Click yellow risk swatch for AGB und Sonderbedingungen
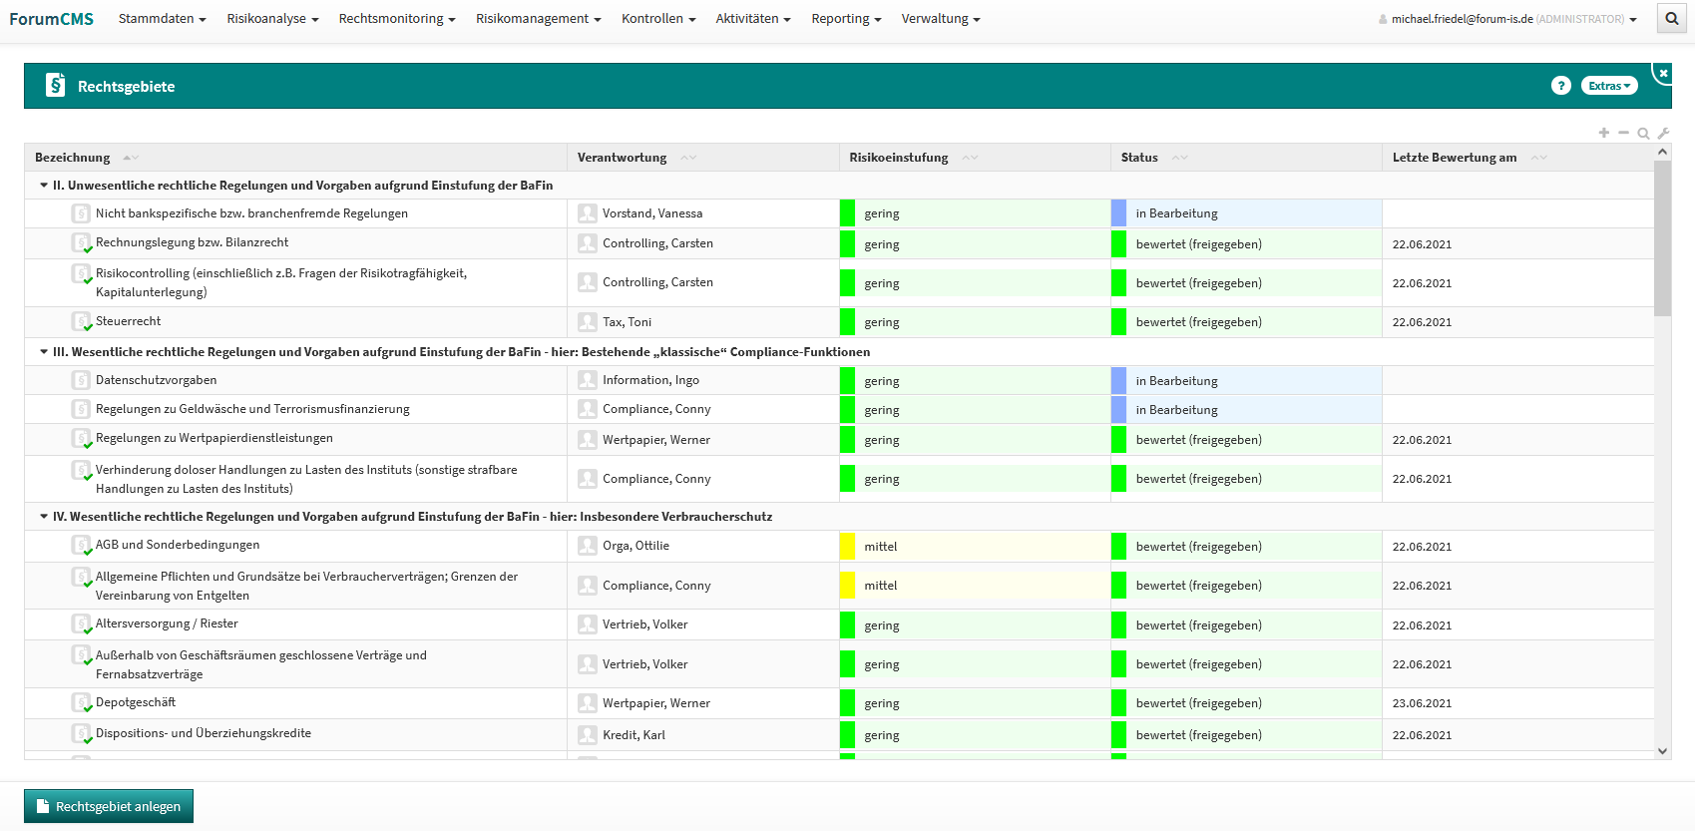The width and height of the screenshot is (1695, 831). click(847, 547)
